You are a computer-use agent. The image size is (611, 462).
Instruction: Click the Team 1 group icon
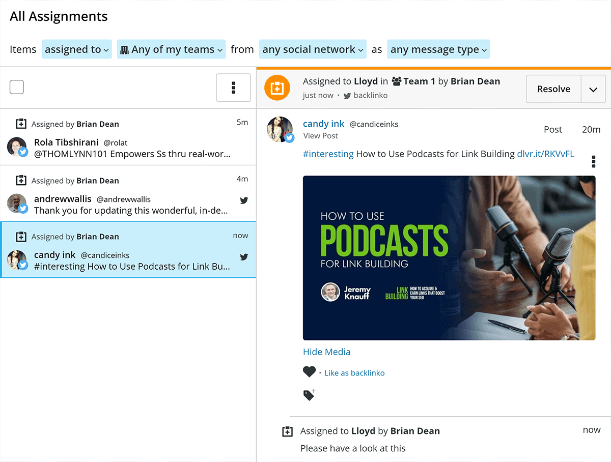[x=397, y=81]
